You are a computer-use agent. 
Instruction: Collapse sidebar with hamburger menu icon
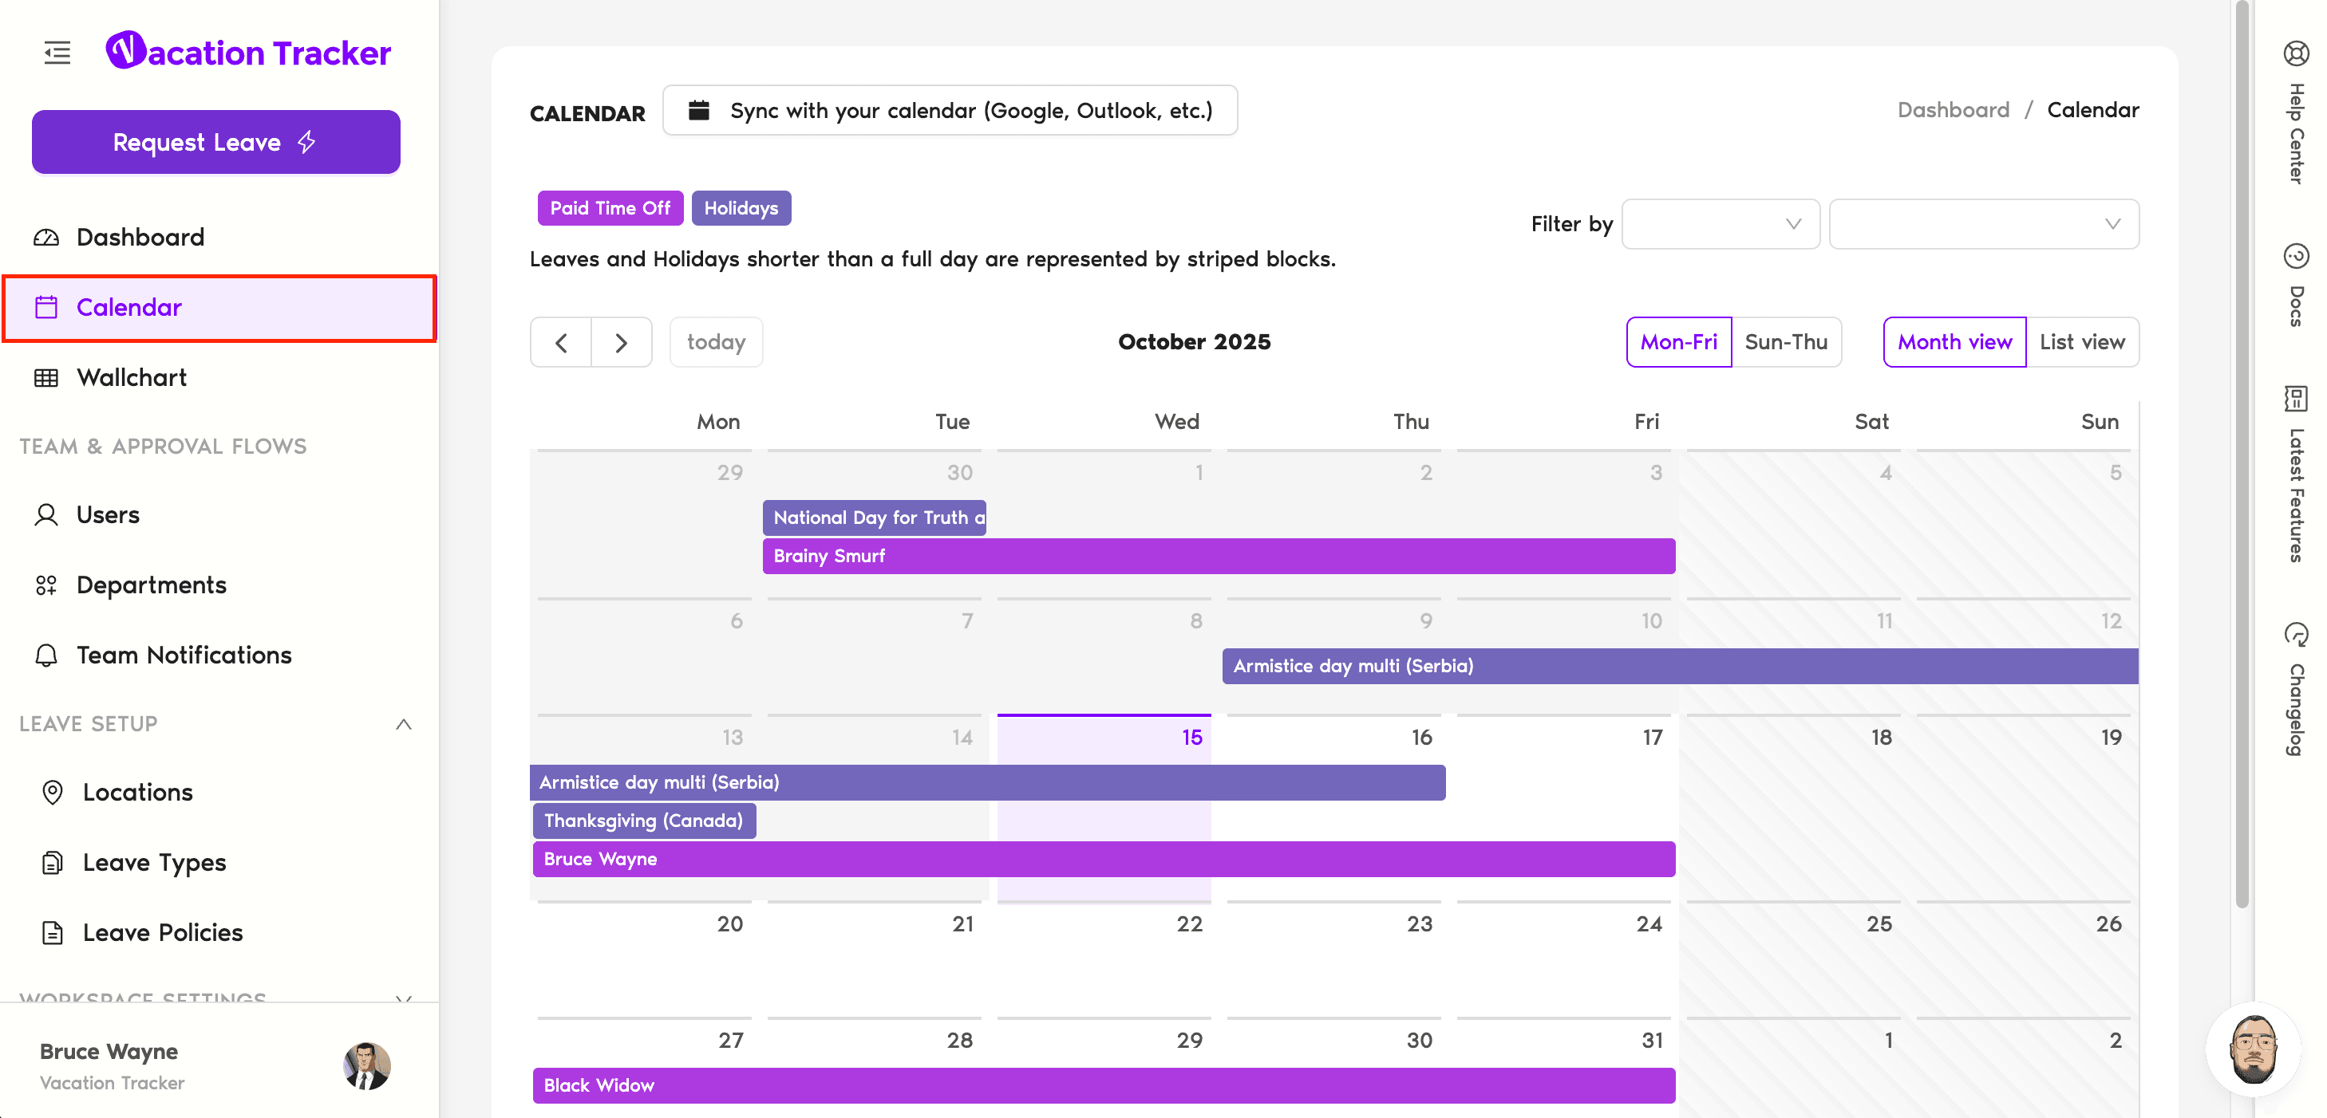click(x=57, y=53)
